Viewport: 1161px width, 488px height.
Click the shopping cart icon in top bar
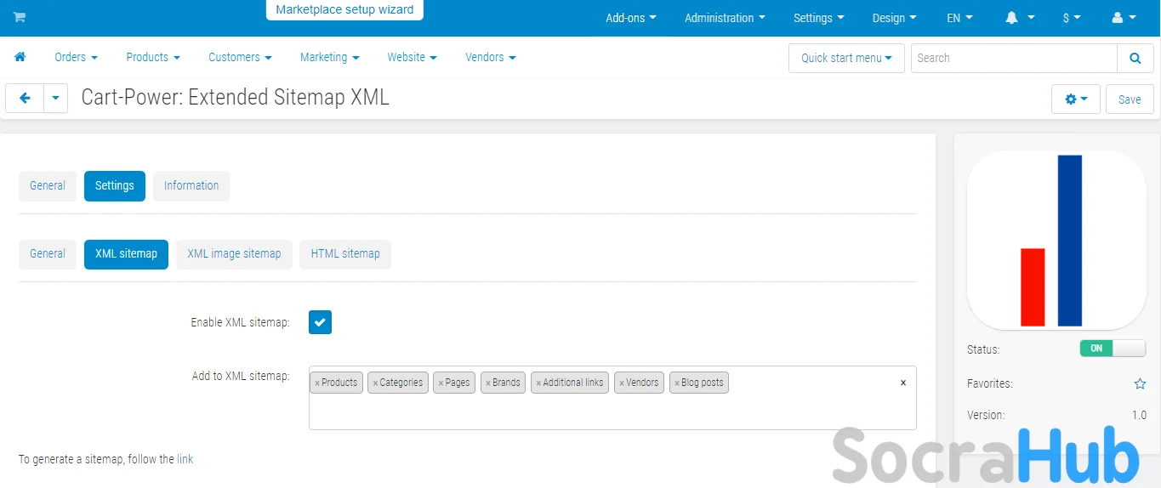click(x=20, y=17)
